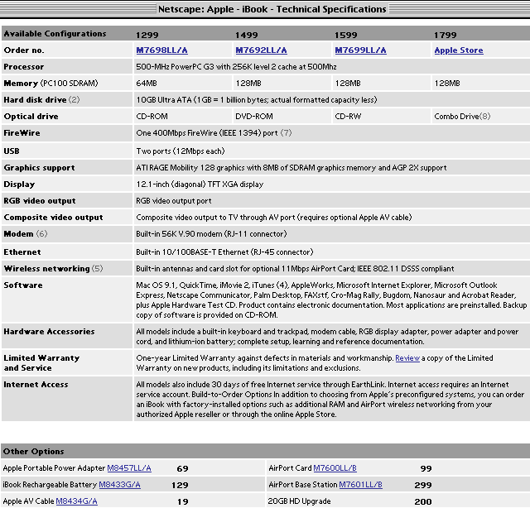Click the Wireless networking (5) label

coord(53,269)
